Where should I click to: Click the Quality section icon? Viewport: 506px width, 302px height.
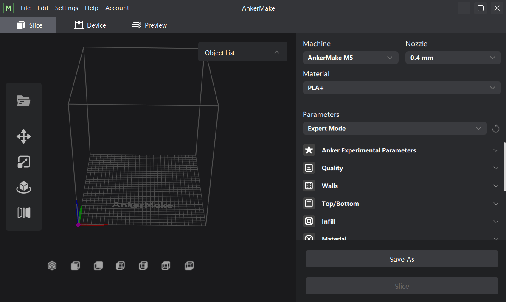pos(309,168)
